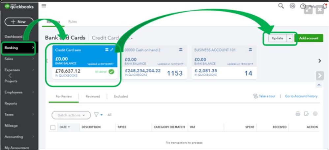Click the £78,637.12 QuickBooks balance
The width and height of the screenshot is (329, 150).
point(68,71)
